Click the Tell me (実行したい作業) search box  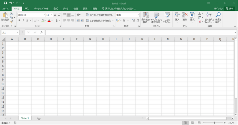(x=119, y=9)
